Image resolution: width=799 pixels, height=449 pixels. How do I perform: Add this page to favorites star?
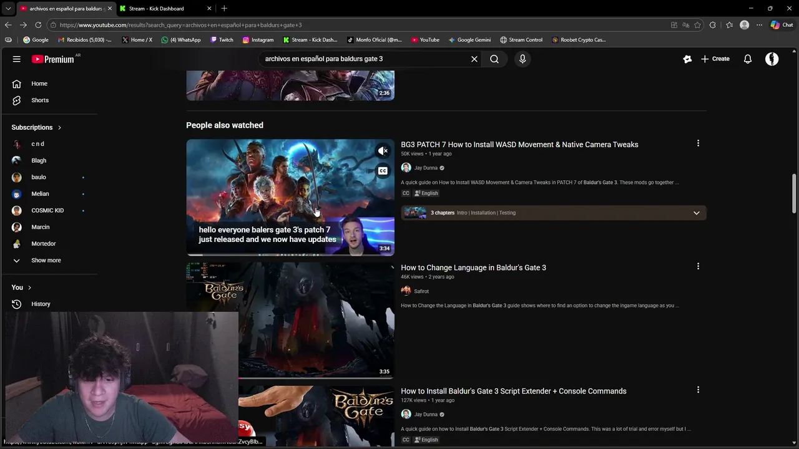(697, 25)
